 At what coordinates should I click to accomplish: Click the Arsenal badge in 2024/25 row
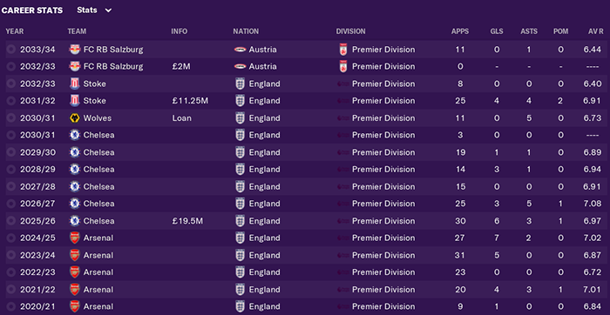(74, 238)
